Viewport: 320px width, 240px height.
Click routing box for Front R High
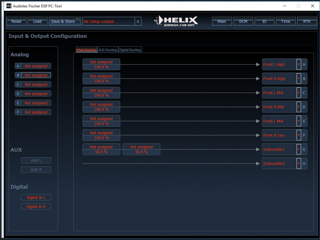pos(101,78)
